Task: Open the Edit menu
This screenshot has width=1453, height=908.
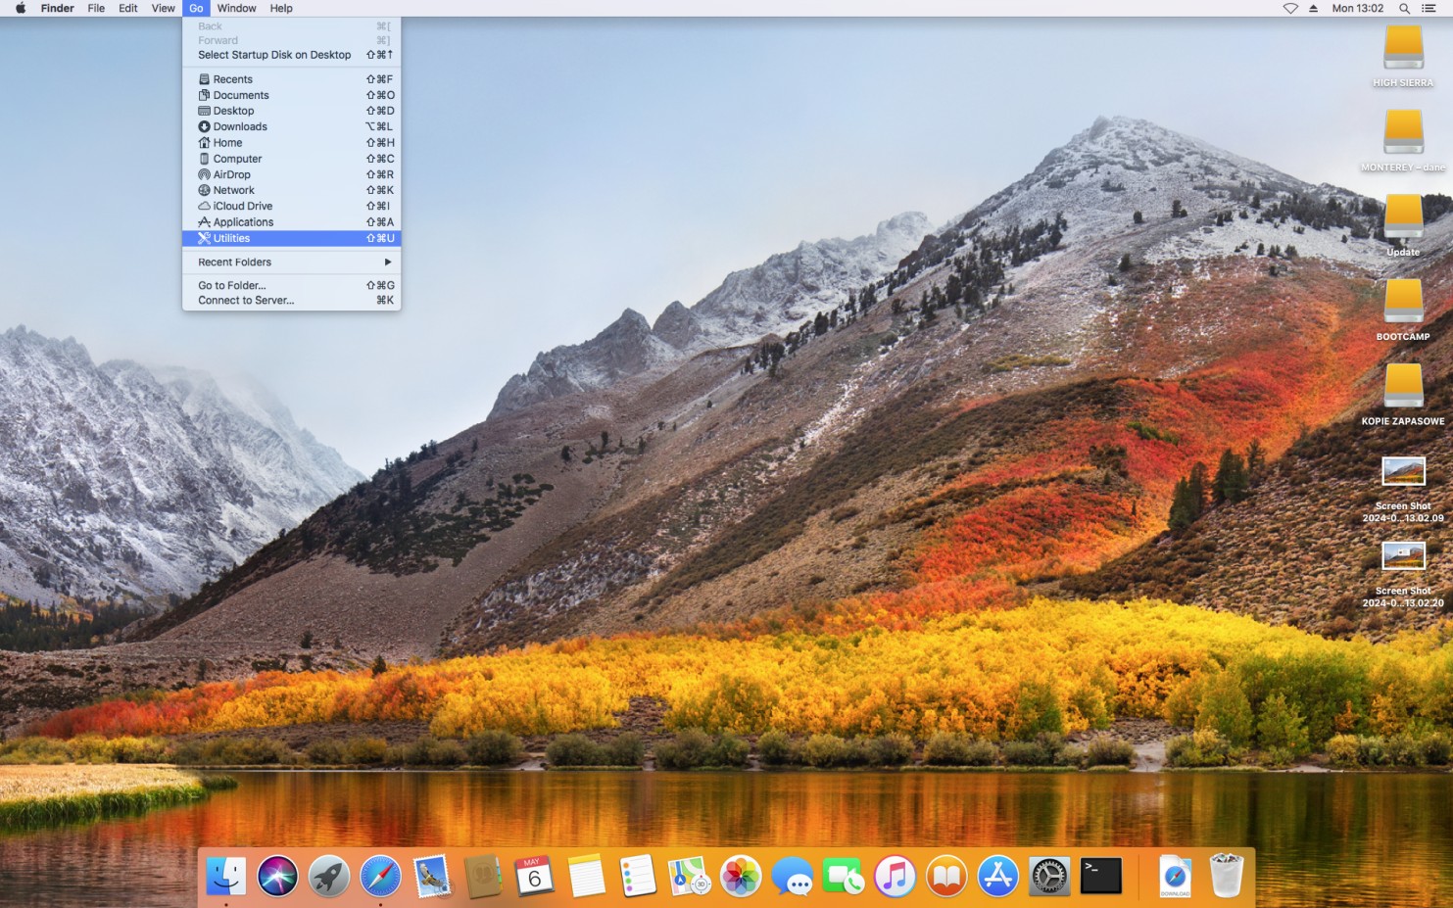Action: pyautogui.click(x=128, y=8)
